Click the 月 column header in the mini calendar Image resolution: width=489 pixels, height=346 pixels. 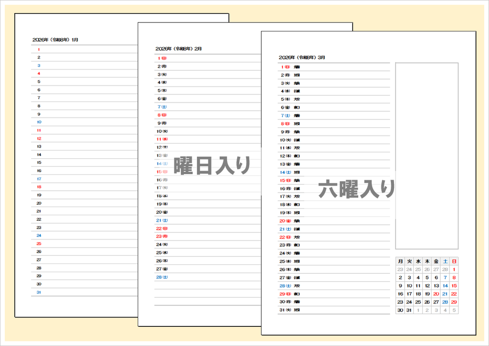pyautogui.click(x=400, y=261)
